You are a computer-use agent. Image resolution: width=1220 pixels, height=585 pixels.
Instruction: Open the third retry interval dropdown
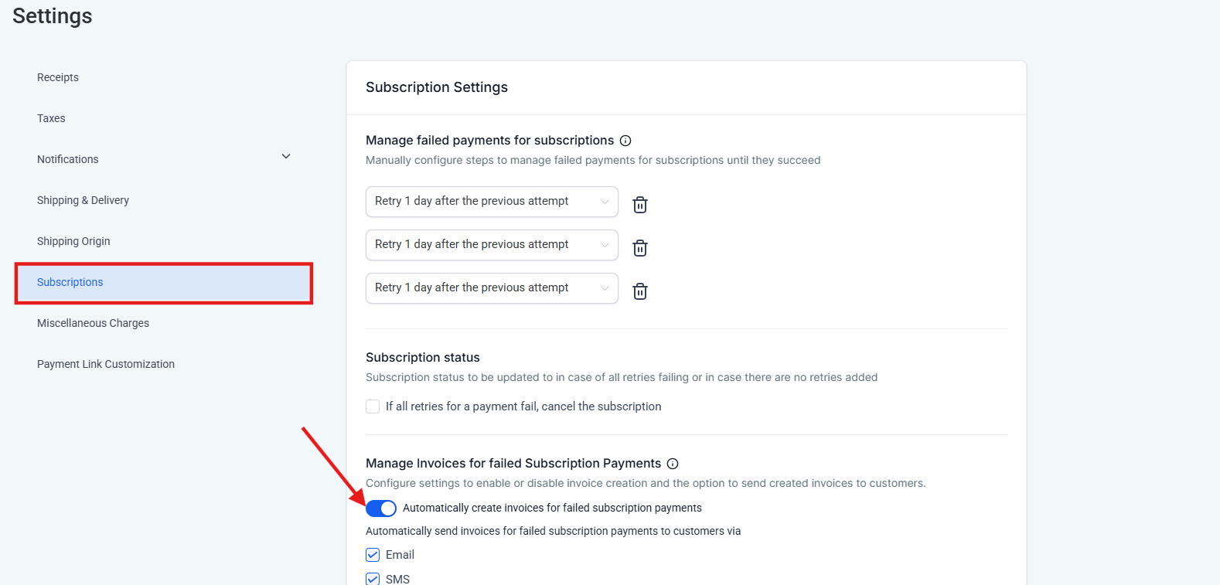[492, 288]
